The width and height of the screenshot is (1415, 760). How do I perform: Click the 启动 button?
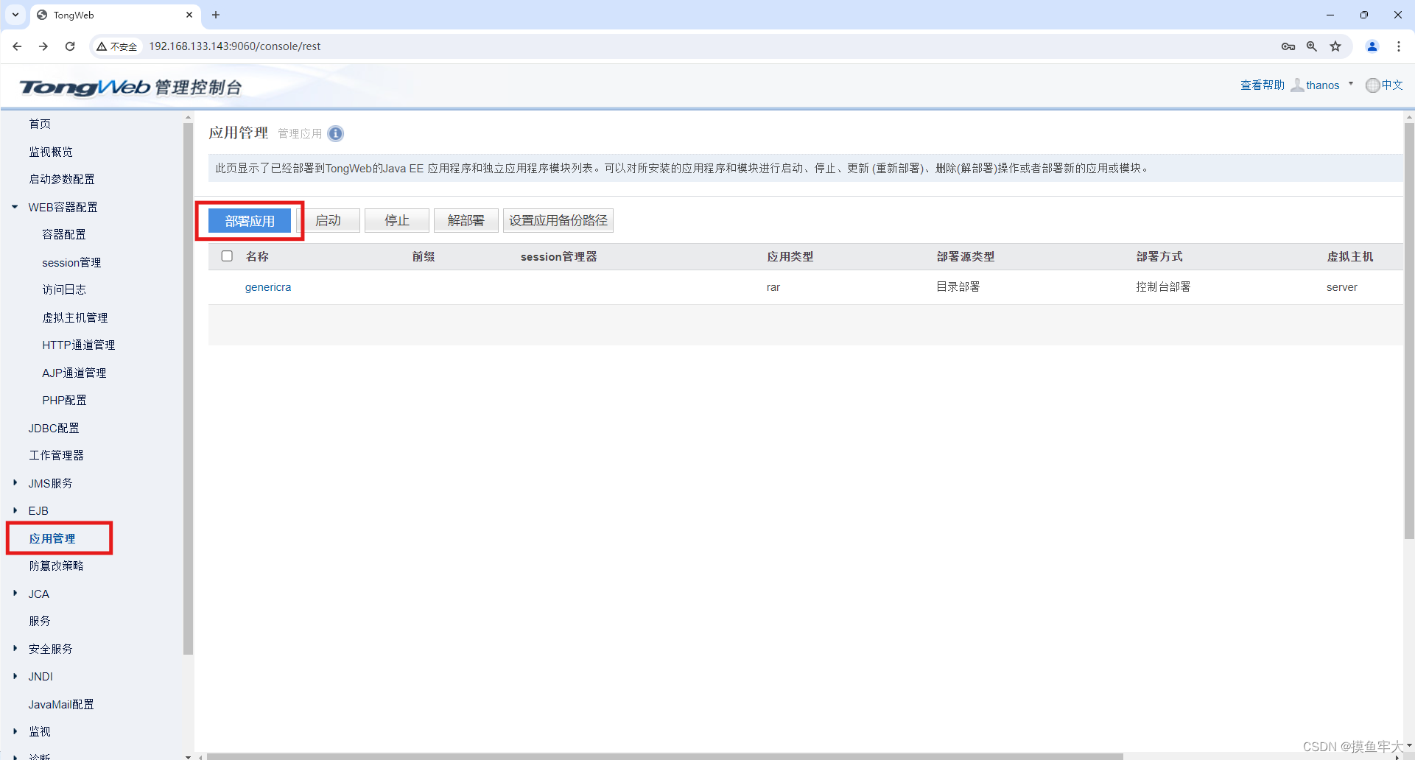[329, 220]
